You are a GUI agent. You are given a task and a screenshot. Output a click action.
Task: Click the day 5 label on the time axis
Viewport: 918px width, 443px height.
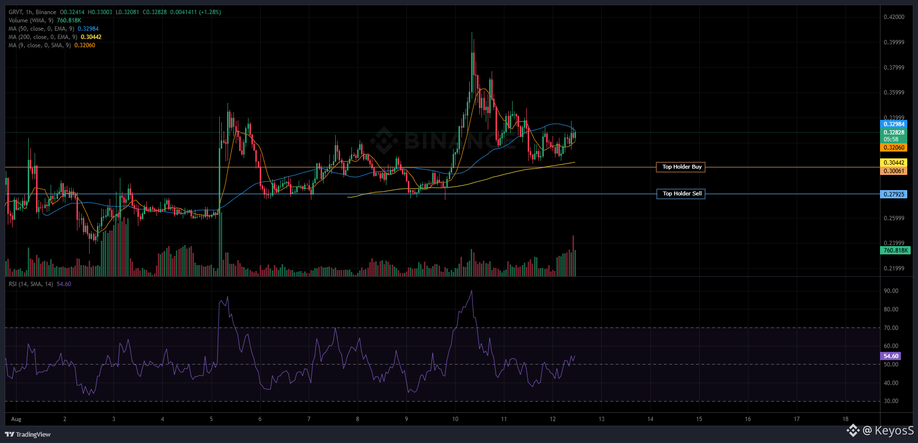coord(211,419)
